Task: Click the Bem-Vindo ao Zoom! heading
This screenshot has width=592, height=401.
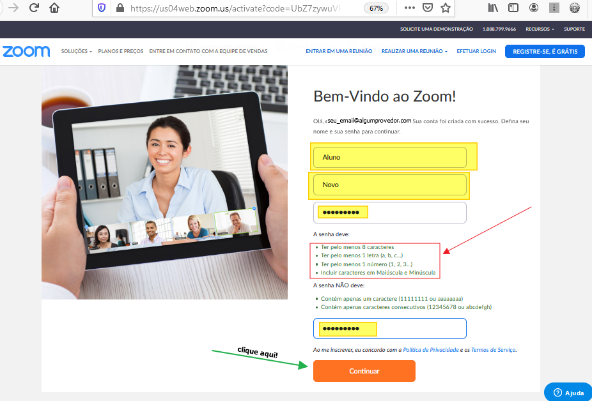Action: click(385, 96)
